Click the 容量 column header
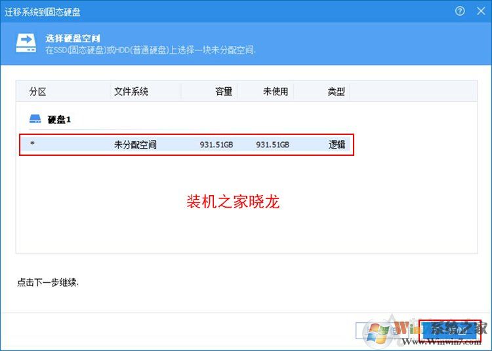This screenshot has width=492, height=351. tap(224, 92)
